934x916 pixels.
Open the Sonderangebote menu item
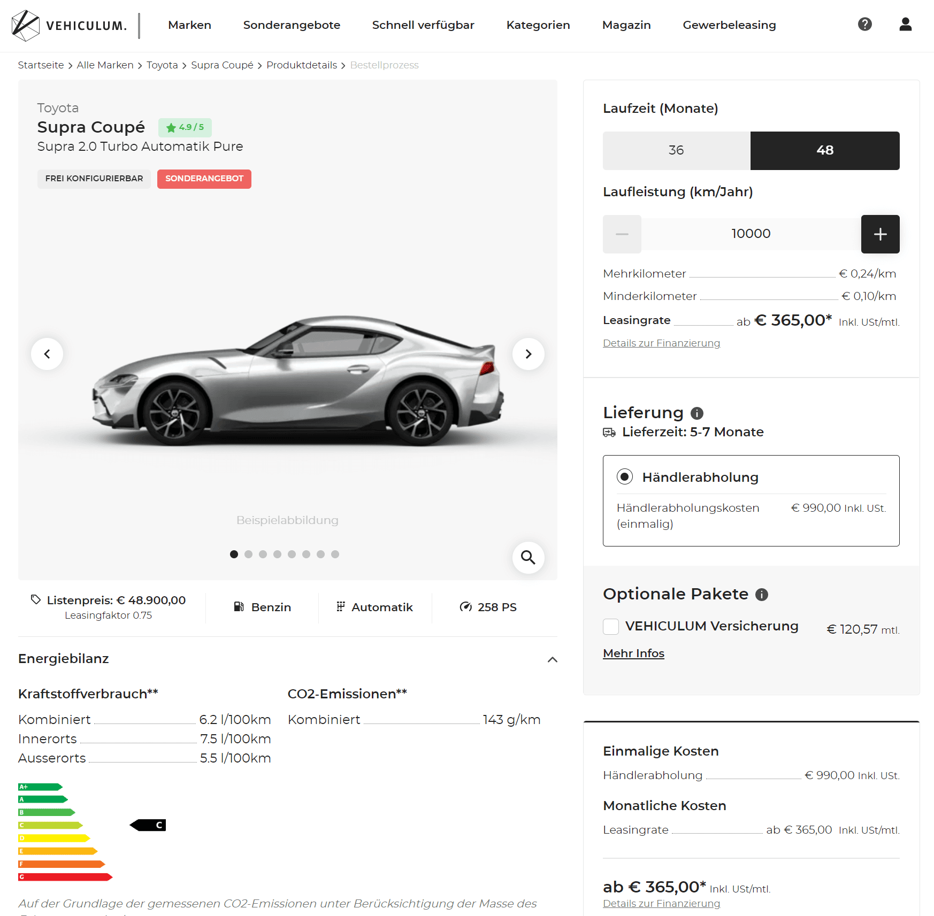point(292,25)
